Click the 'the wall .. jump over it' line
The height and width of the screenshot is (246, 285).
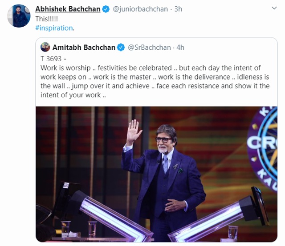[155, 86]
